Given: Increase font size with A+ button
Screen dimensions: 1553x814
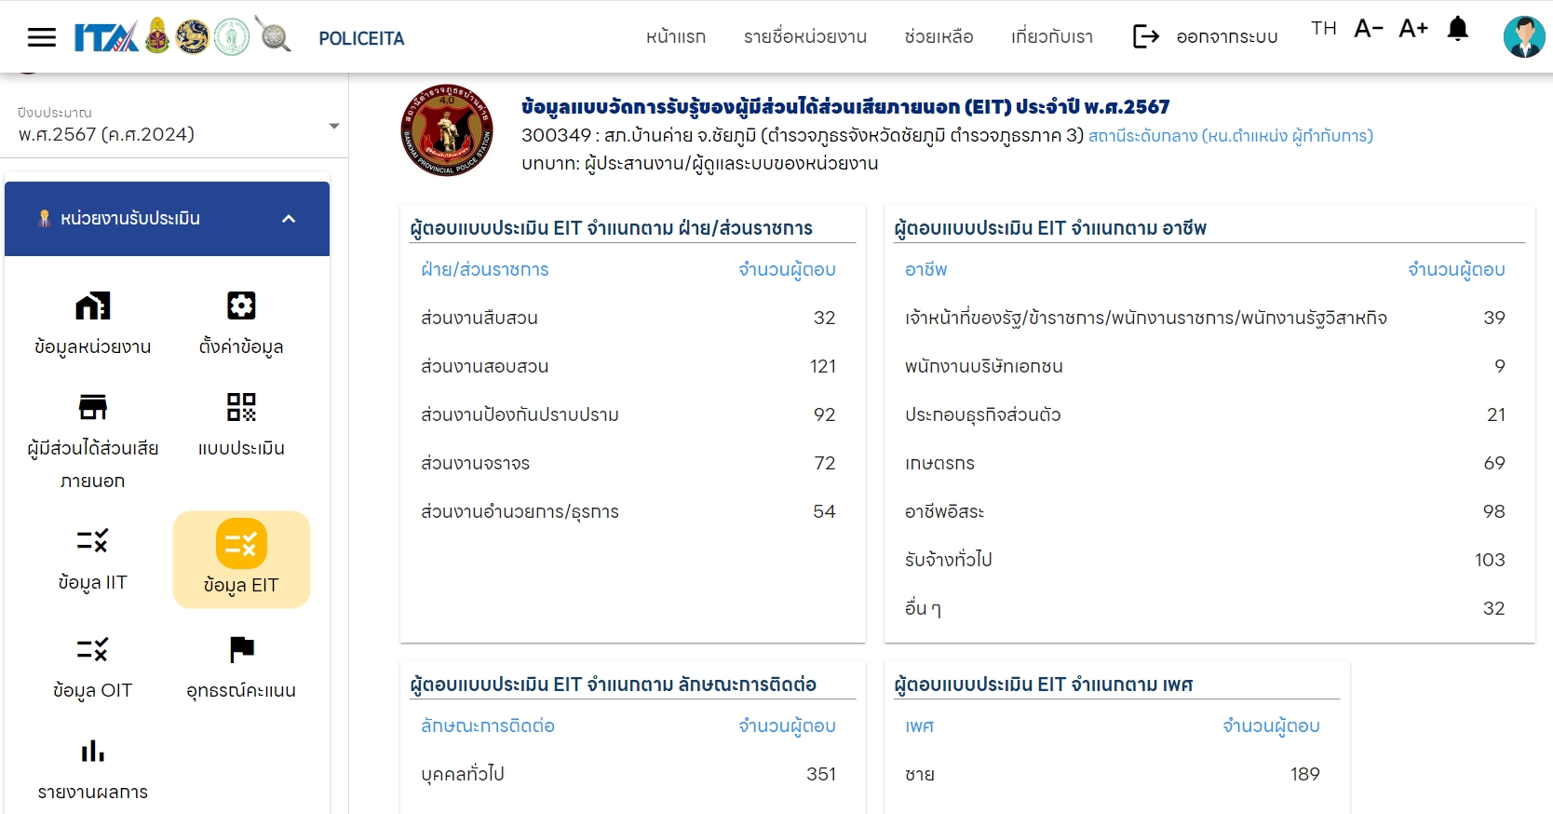Looking at the screenshot, I should tap(1412, 29).
